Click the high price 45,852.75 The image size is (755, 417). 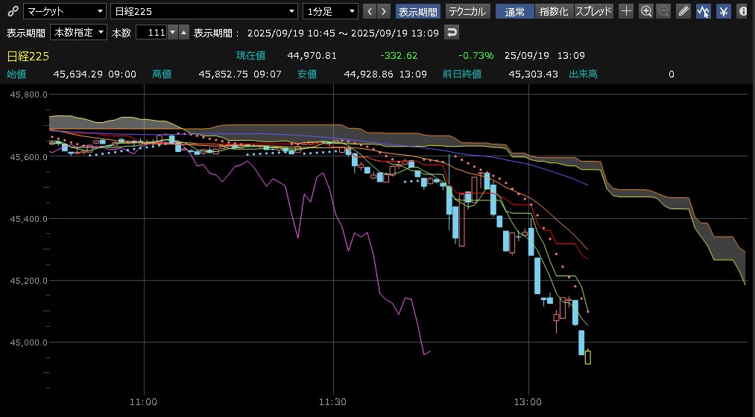click(223, 74)
